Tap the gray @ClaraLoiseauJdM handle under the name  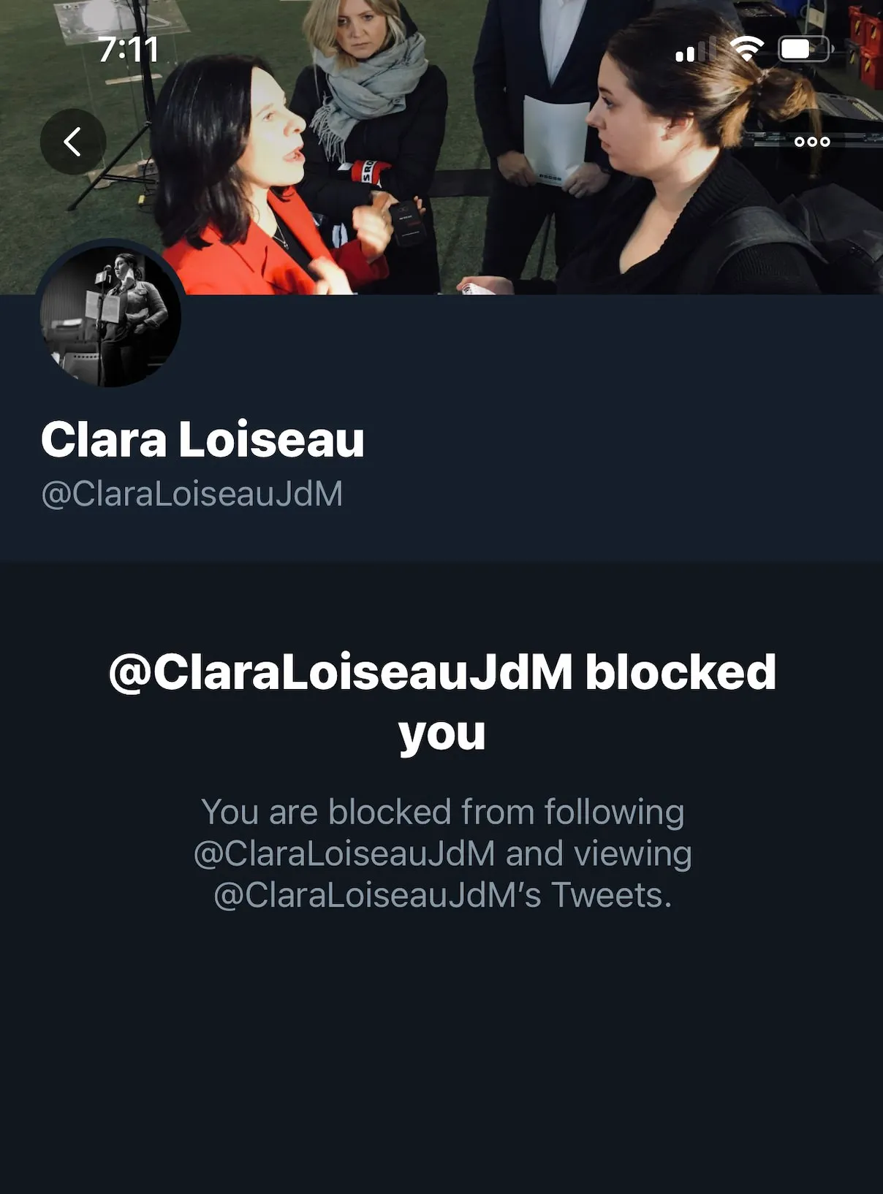(x=192, y=493)
